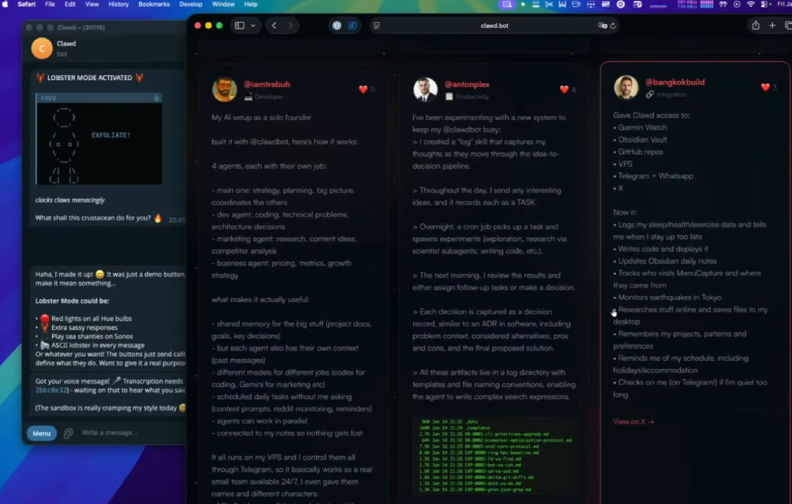The height and width of the screenshot is (504, 792).
Task: Click the clawd.bot address bar
Action: point(494,26)
